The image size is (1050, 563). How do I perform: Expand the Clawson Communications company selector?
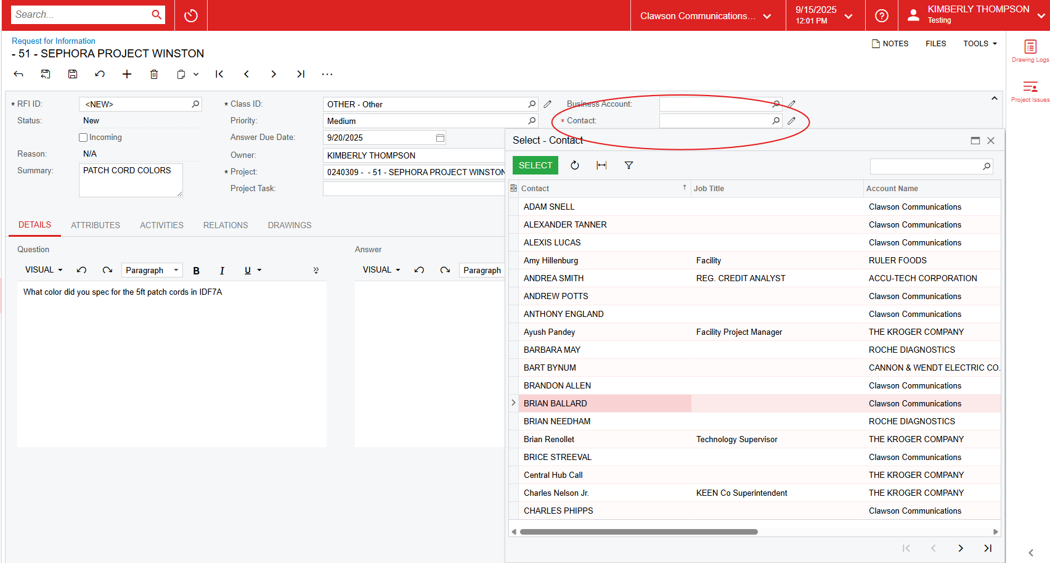pos(706,16)
